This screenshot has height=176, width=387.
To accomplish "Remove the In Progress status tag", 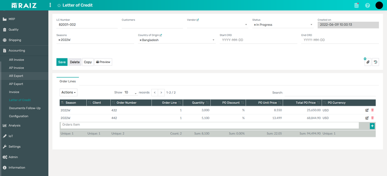I will pyautogui.click(x=255, y=25).
